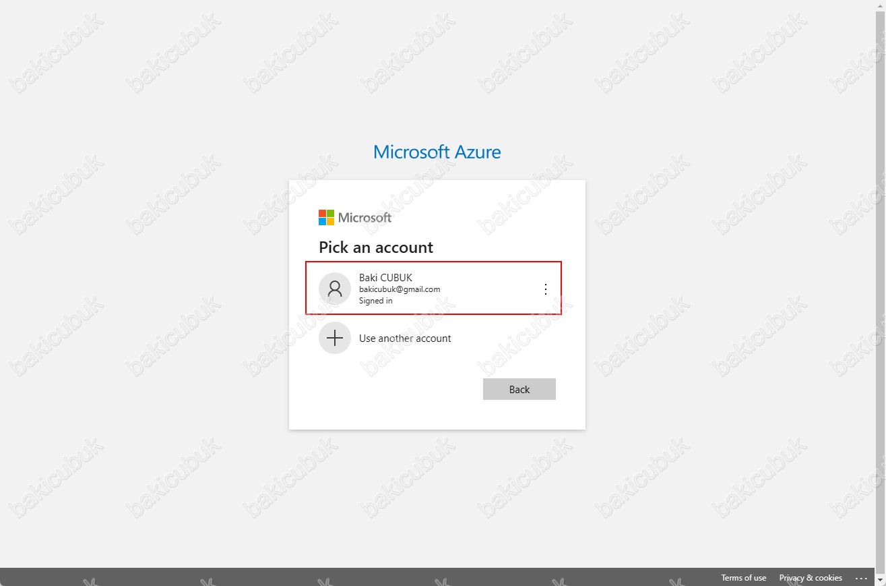The image size is (886, 586).
Task: Click the plus icon to add an account
Action: click(x=335, y=338)
